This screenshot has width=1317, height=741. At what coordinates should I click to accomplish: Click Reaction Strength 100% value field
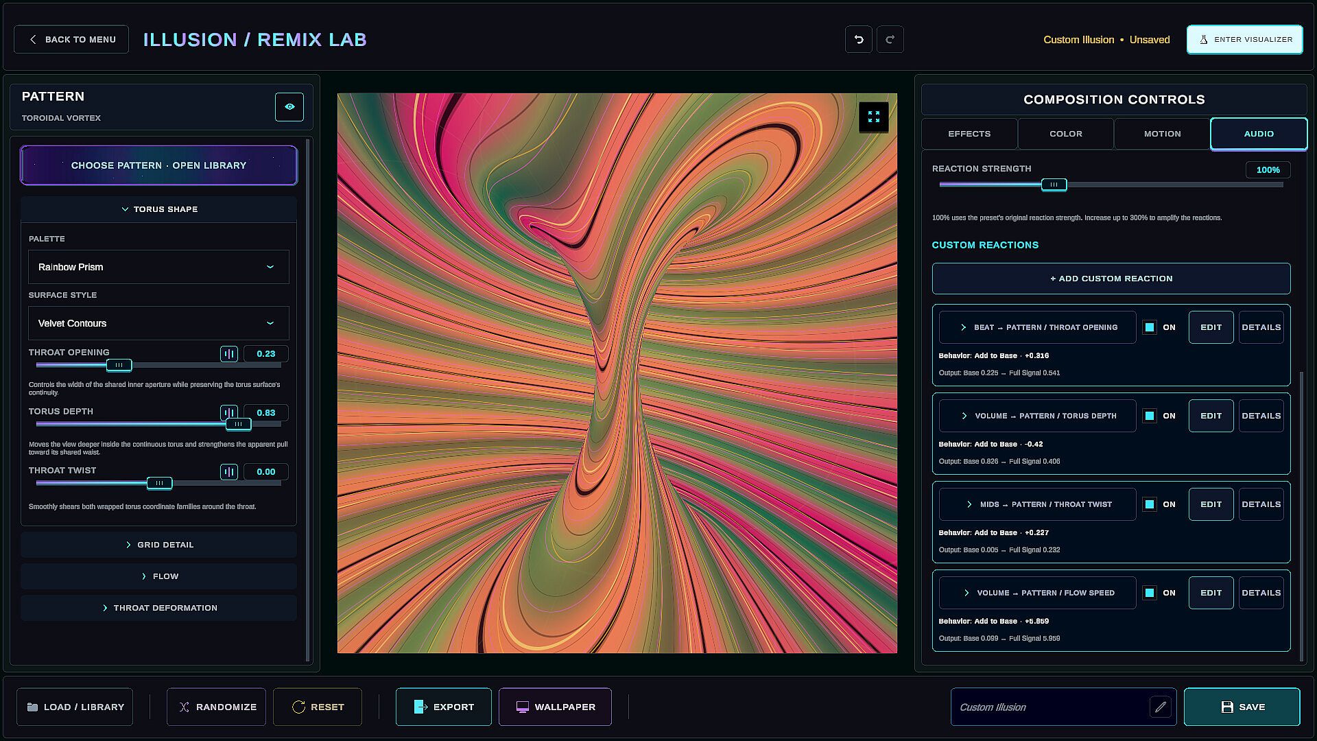coord(1268,170)
